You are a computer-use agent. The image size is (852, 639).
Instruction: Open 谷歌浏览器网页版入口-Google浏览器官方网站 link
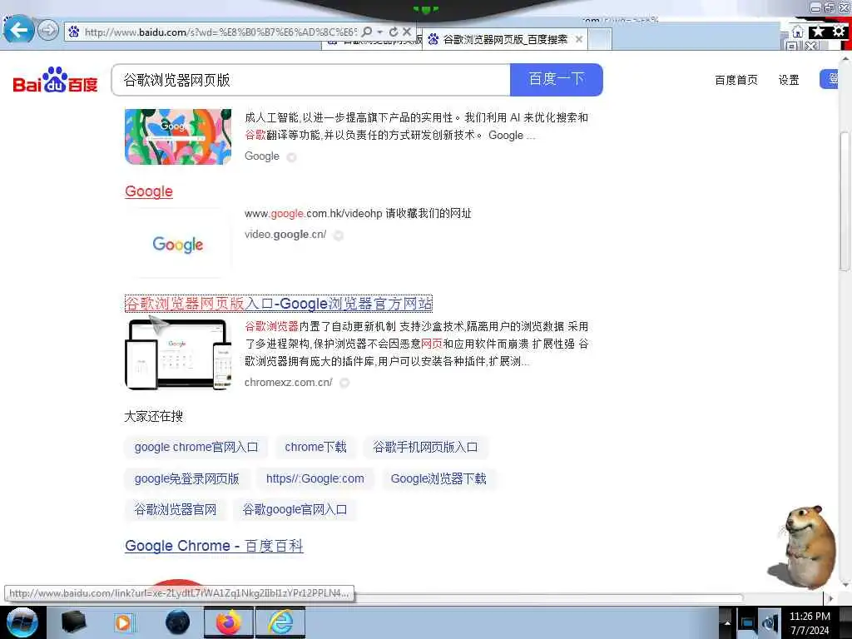pyautogui.click(x=279, y=303)
